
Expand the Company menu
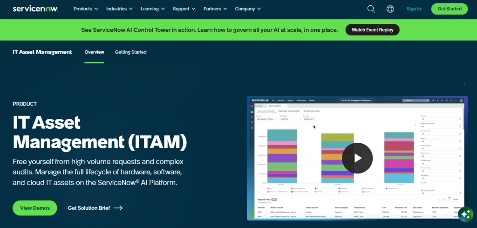tap(248, 9)
